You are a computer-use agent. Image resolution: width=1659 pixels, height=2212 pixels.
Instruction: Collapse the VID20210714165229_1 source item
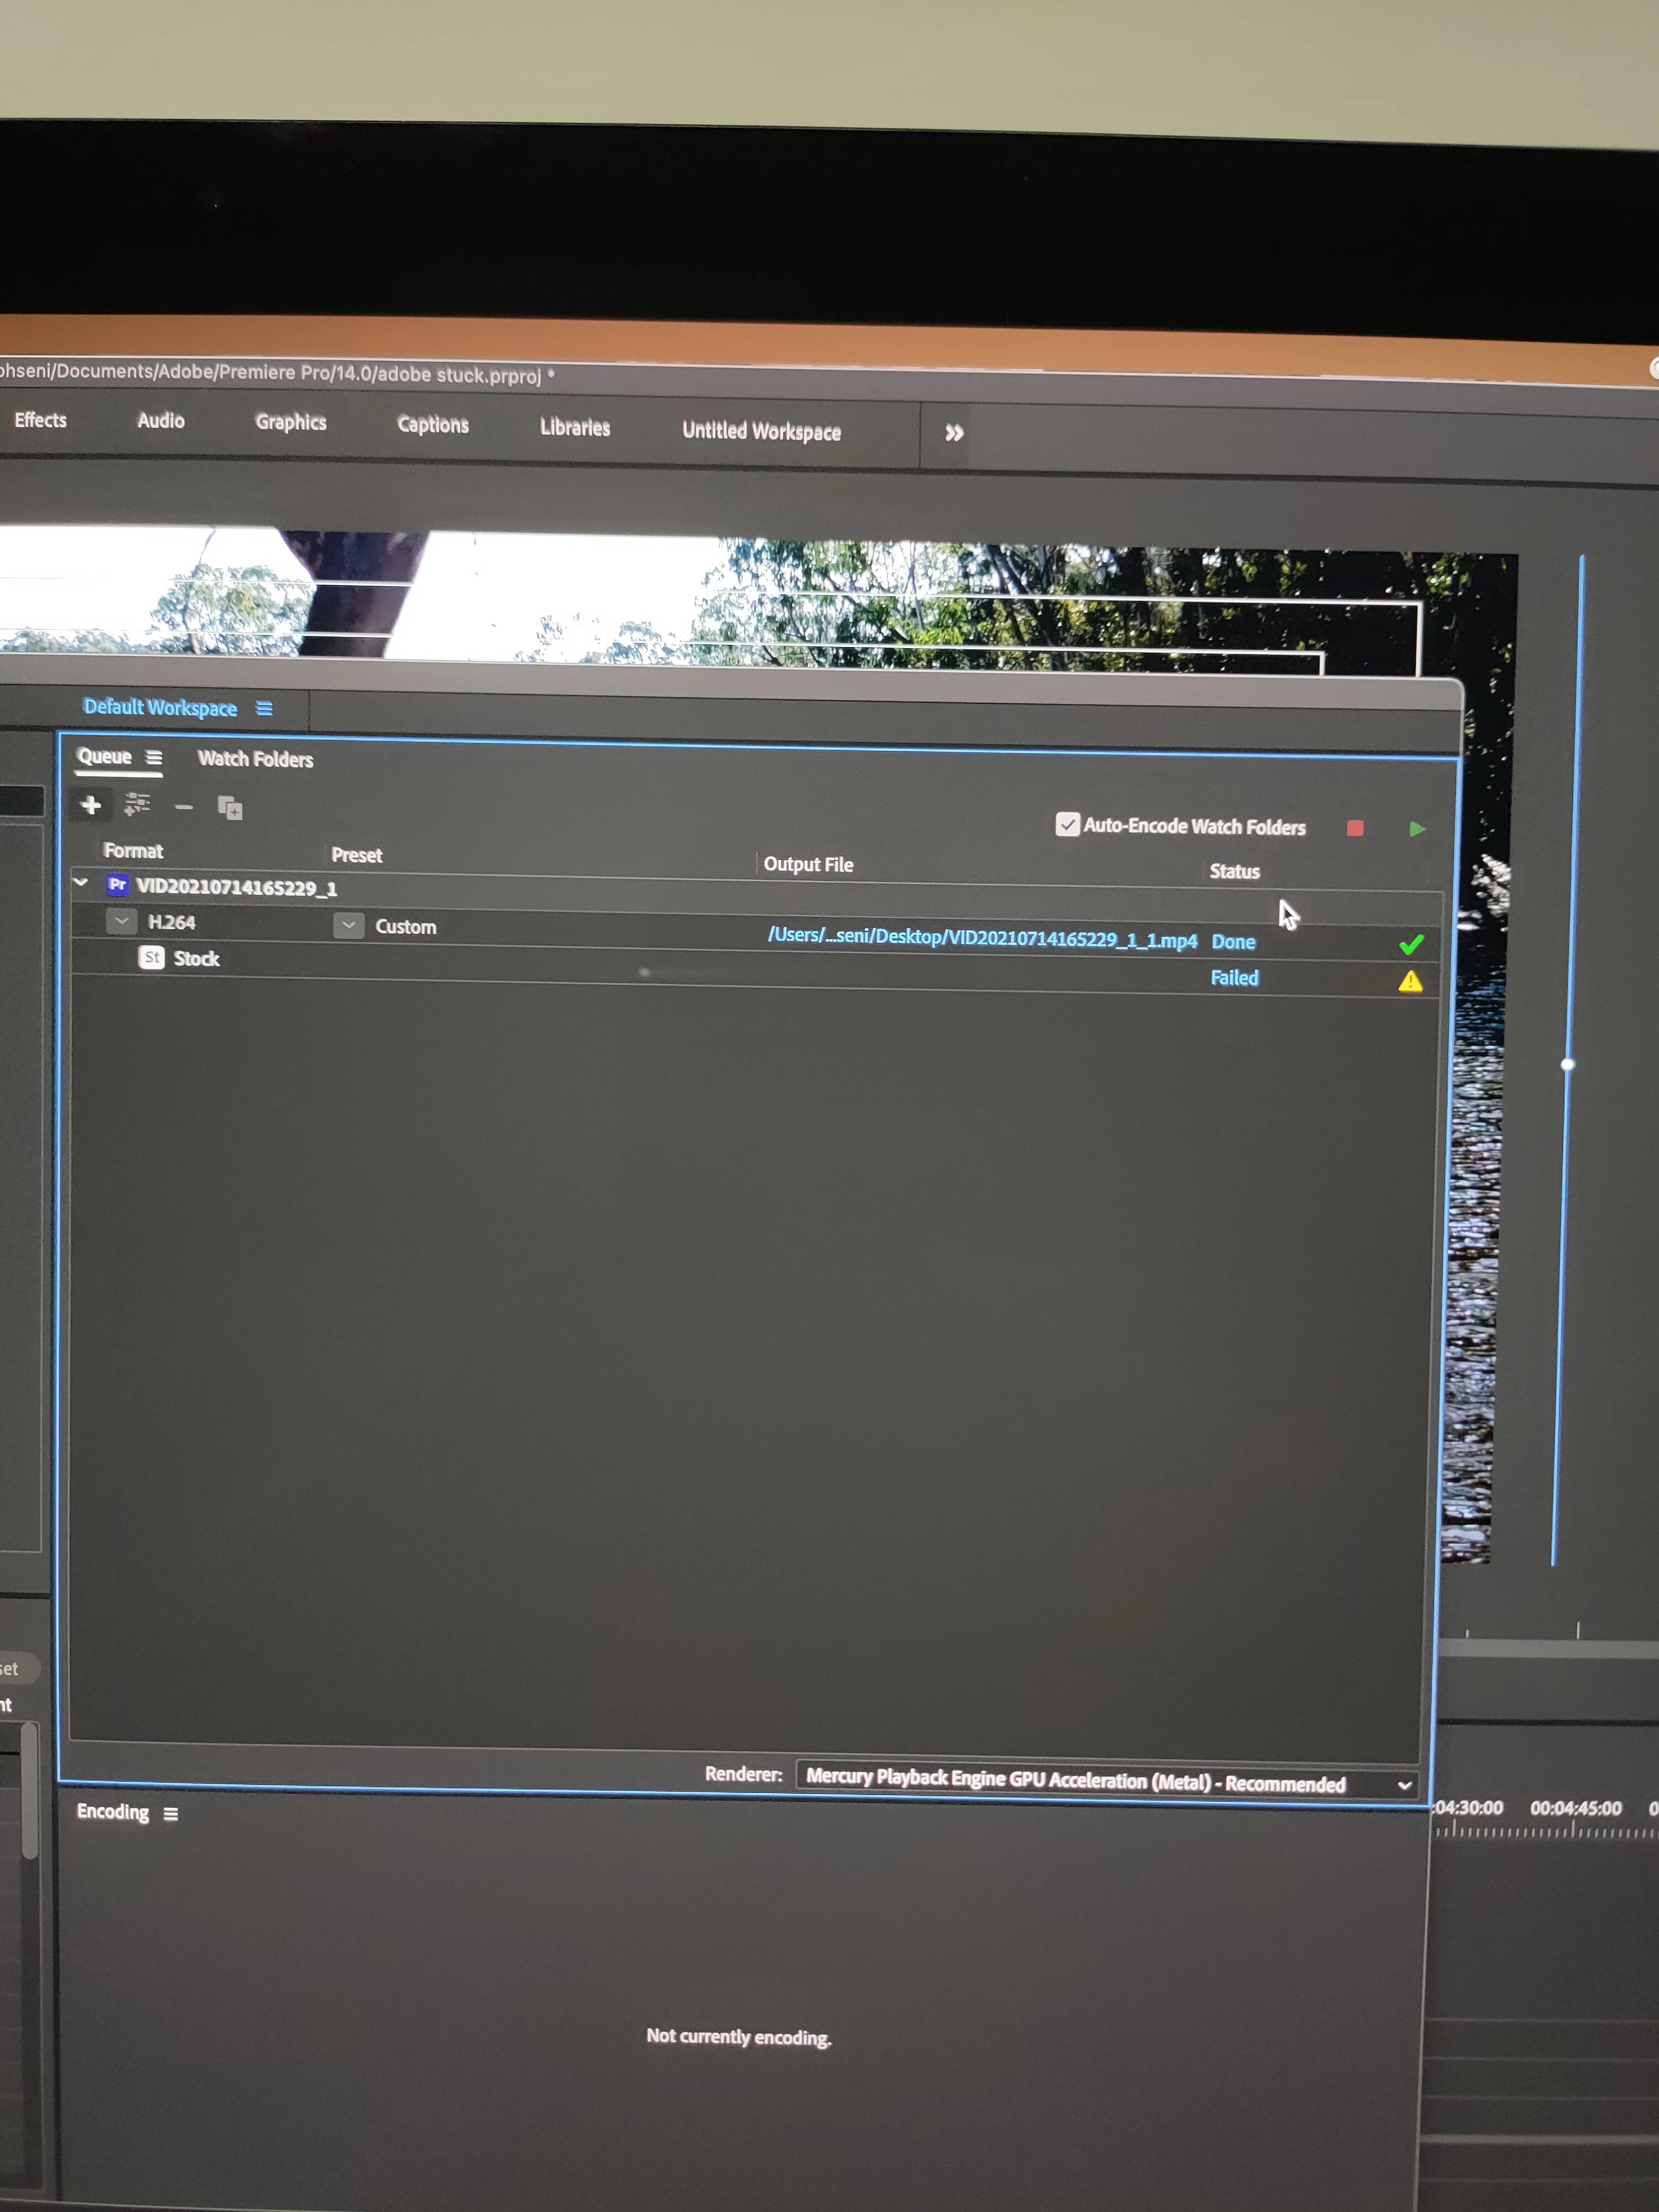82,883
